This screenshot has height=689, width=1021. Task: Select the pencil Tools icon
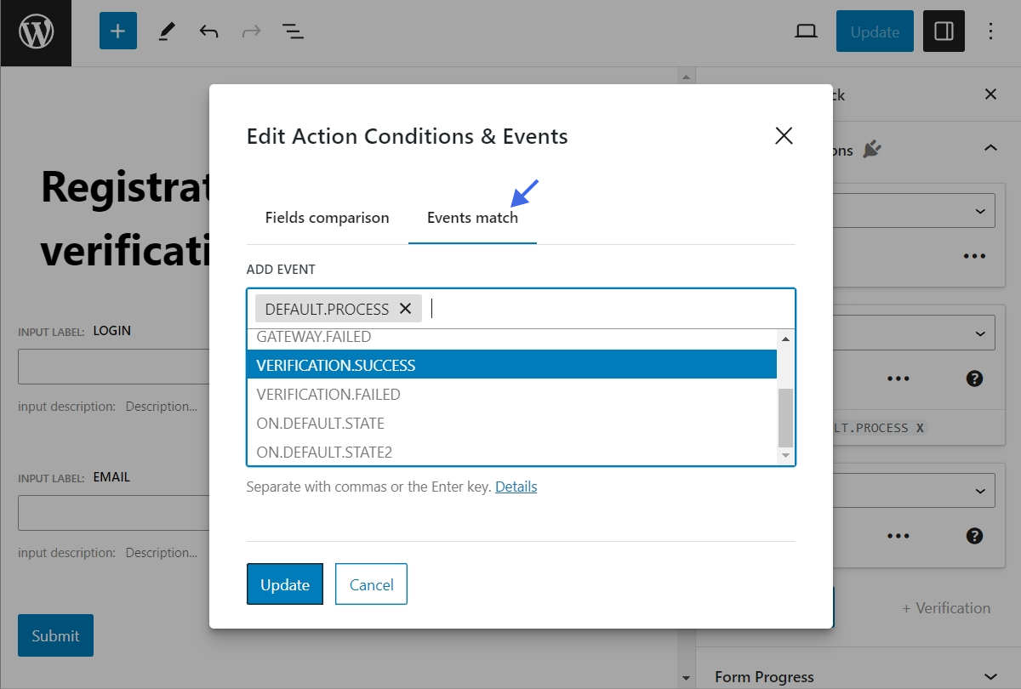[x=167, y=31]
